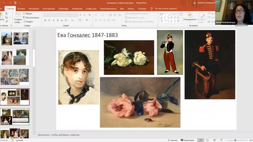Expand the shapes gallery more arrow

181,21
